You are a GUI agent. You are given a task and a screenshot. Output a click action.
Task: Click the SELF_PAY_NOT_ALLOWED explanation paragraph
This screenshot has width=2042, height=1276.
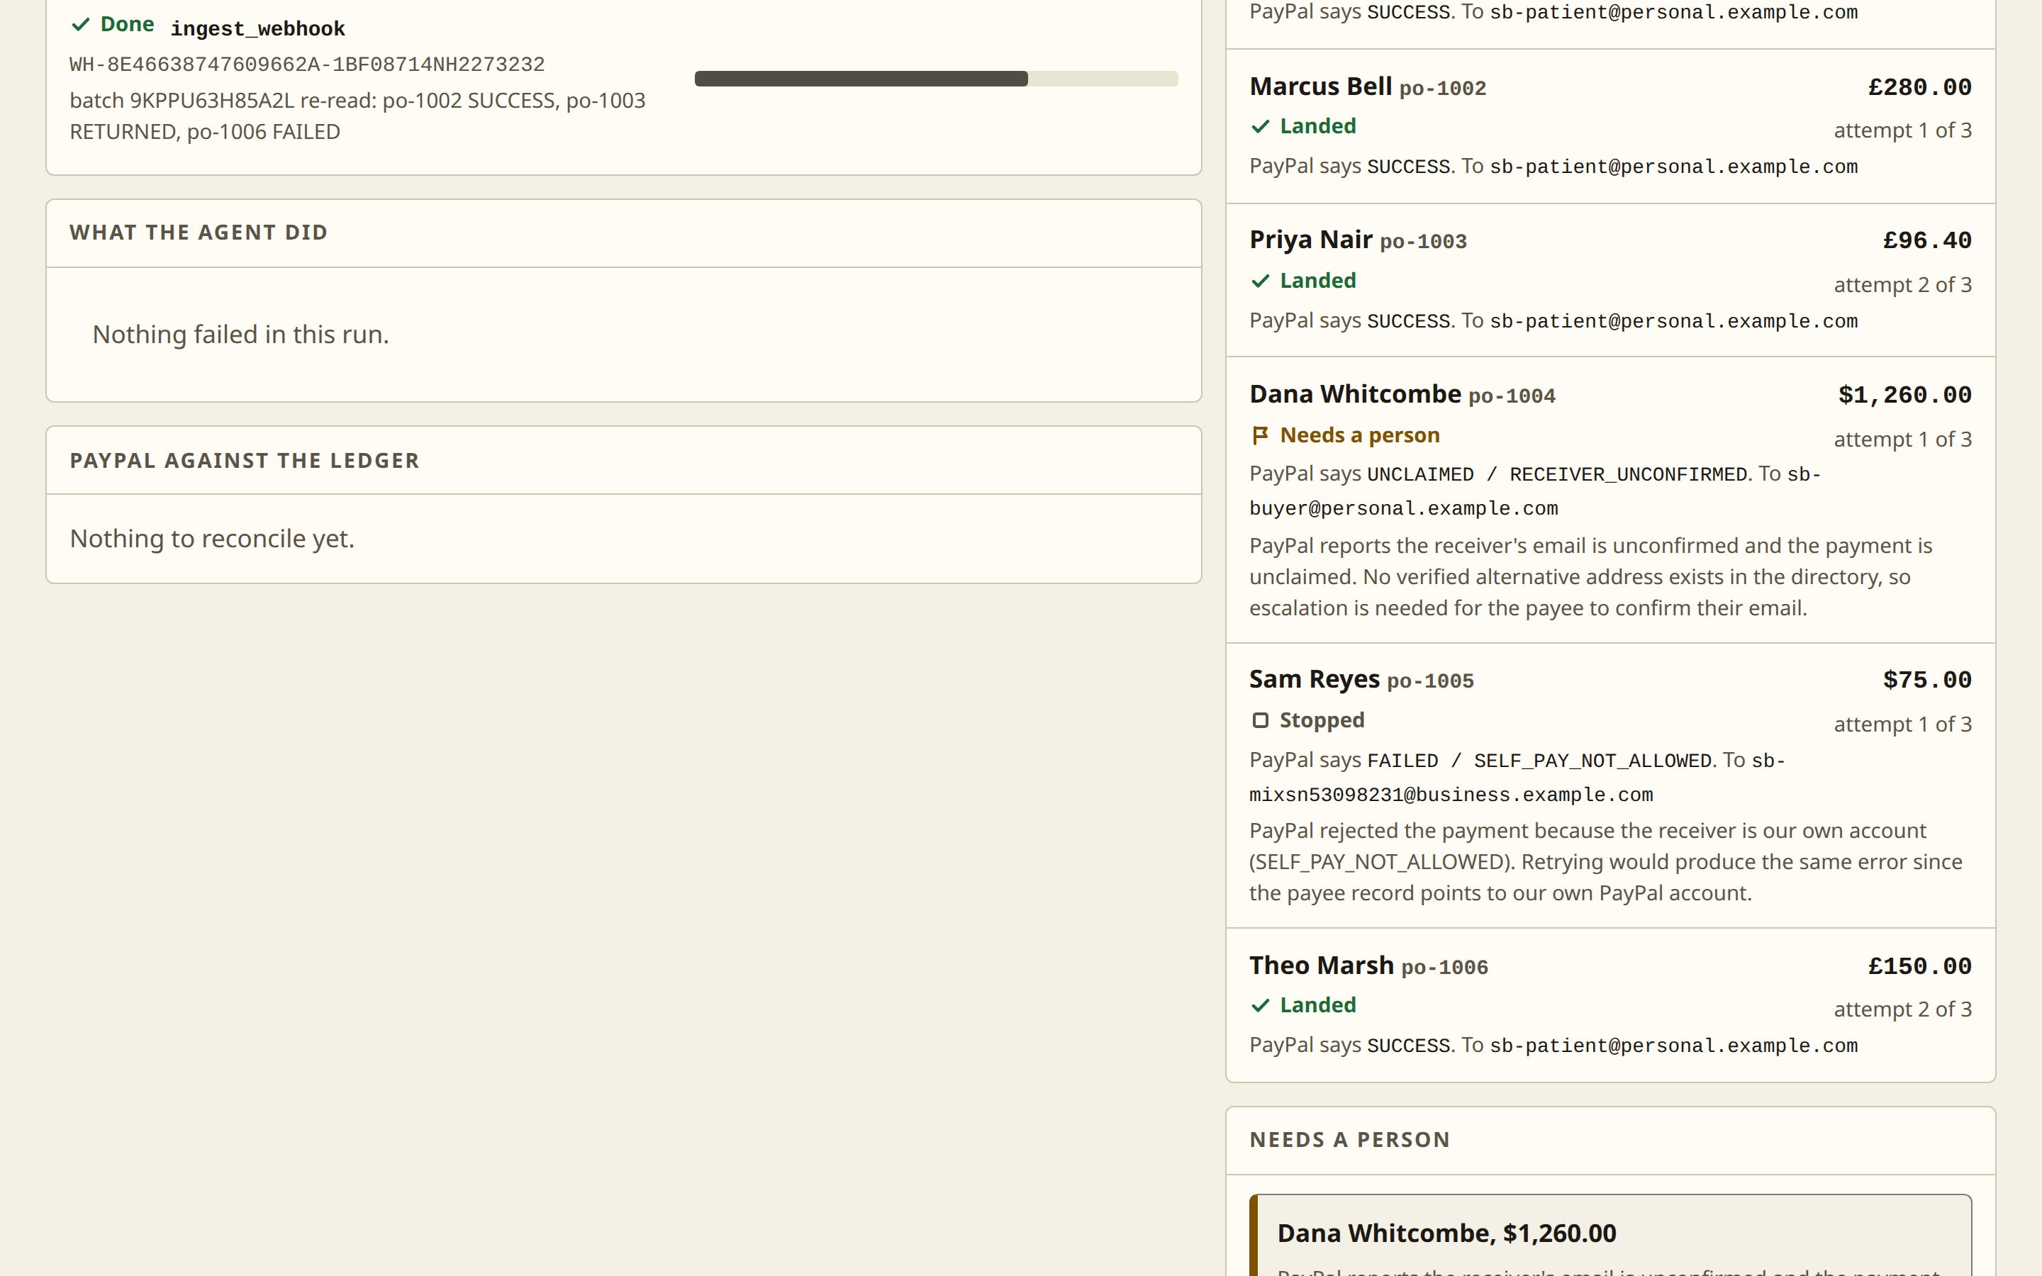(1606, 863)
